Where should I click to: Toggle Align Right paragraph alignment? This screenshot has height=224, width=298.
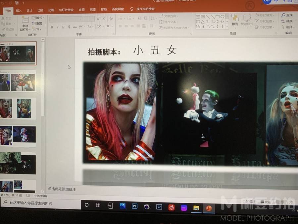pos(132,26)
